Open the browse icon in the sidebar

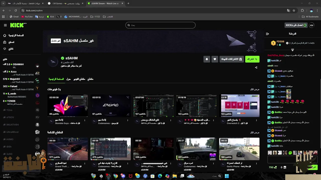tap(5, 42)
